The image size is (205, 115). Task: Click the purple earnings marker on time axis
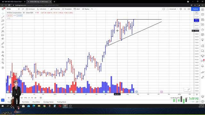coord(161,92)
